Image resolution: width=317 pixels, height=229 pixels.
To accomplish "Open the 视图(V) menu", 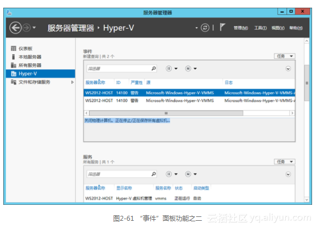I will 278,28.
